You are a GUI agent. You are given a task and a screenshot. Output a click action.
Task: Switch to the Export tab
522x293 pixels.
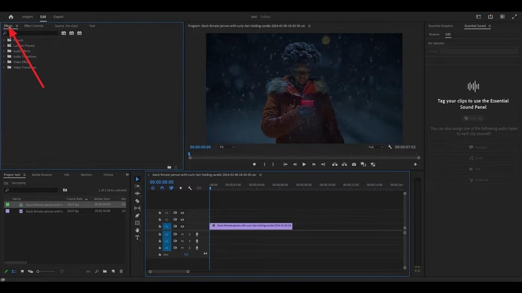(59, 17)
